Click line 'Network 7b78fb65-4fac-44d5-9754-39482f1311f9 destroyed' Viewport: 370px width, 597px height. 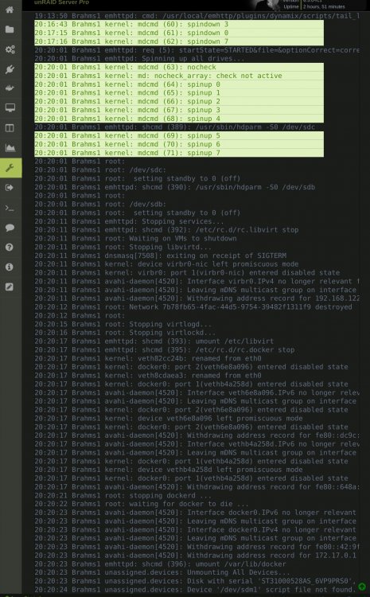pyautogui.click(x=193, y=307)
